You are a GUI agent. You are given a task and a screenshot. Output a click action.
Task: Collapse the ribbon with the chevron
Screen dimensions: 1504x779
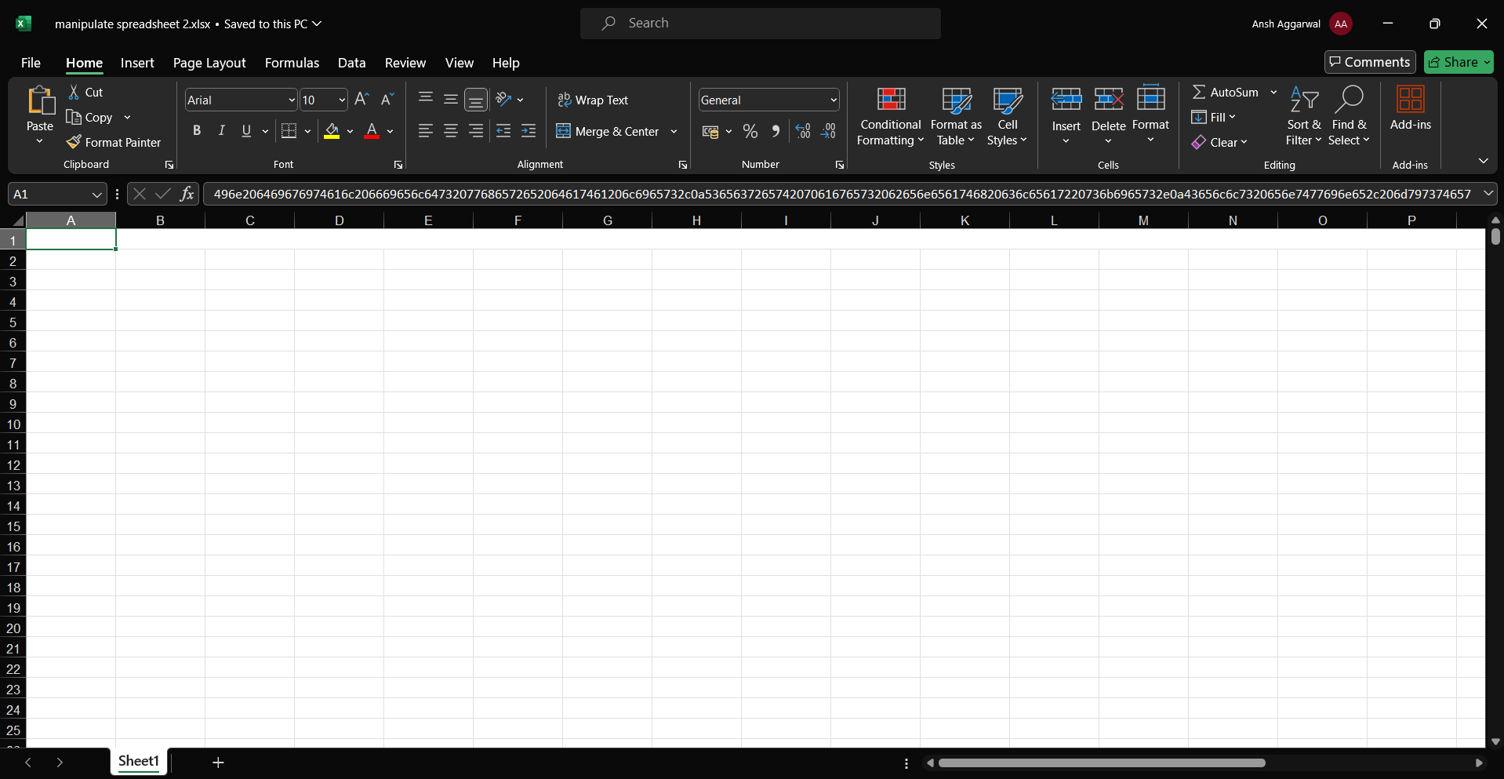[1483, 161]
